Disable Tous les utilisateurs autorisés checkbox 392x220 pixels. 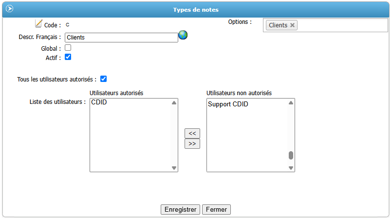104,79
